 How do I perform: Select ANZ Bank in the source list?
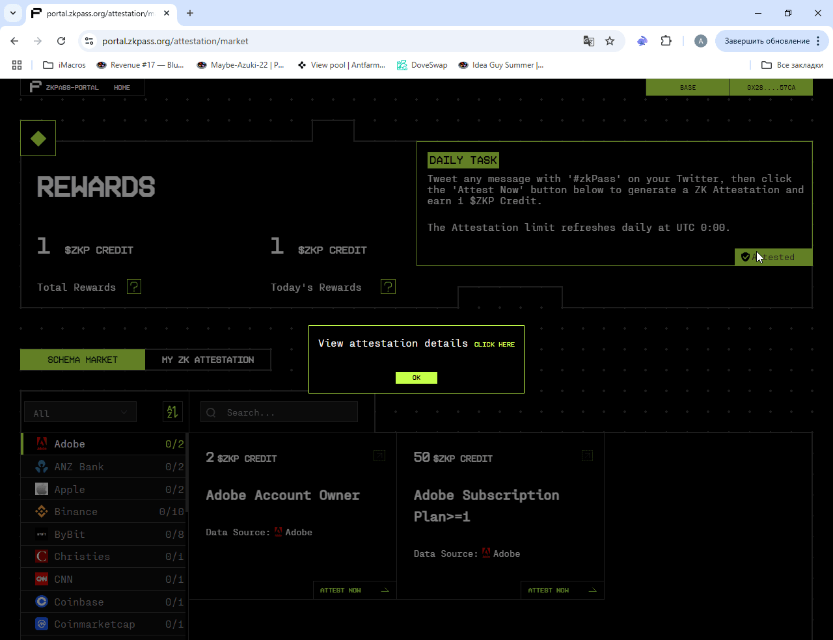(x=103, y=467)
